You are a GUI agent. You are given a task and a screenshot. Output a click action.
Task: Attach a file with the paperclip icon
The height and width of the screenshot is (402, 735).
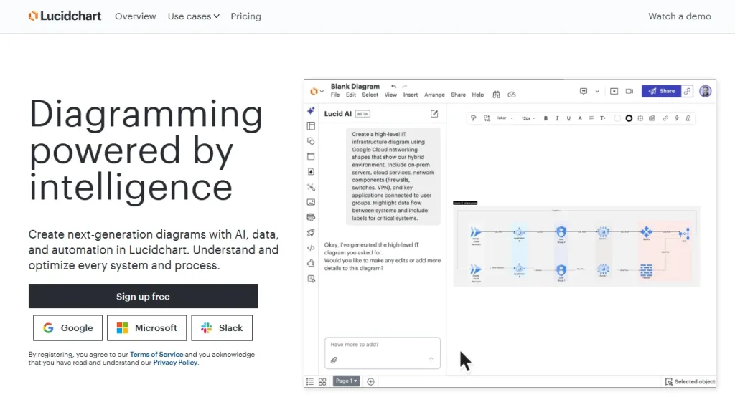[x=334, y=360]
